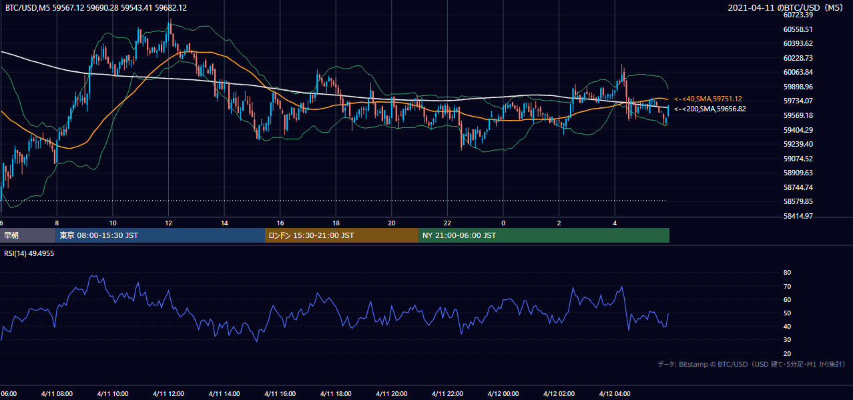Click hour label 22 under the price chart
Image resolution: width=853 pixels, height=400 pixels.
click(447, 223)
